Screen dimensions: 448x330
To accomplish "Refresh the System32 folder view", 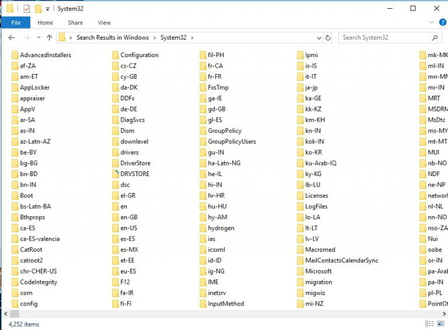I will click(328, 38).
